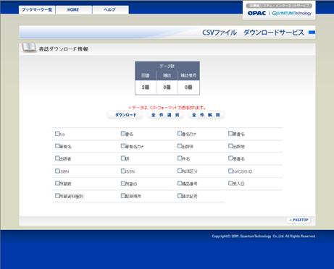Toggle the 著者名カナ checkbox
This screenshot has width=334, height=269.
(x=123, y=146)
